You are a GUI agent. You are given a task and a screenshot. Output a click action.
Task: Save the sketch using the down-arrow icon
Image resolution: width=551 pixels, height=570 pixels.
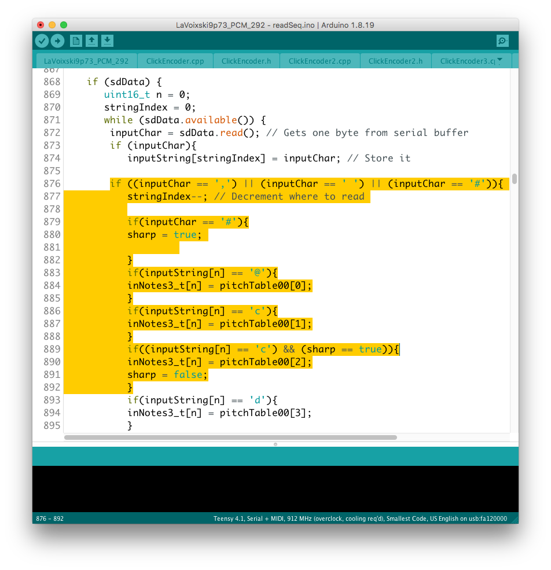[x=107, y=41]
